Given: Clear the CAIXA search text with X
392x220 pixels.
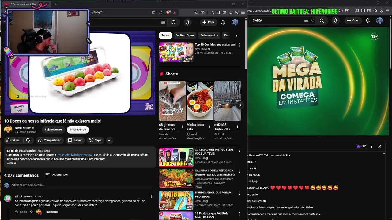Looking at the screenshot, I should click(x=312, y=20).
